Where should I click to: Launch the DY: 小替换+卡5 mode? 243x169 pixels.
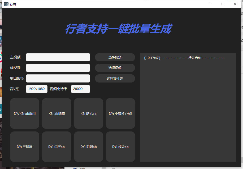(120, 113)
